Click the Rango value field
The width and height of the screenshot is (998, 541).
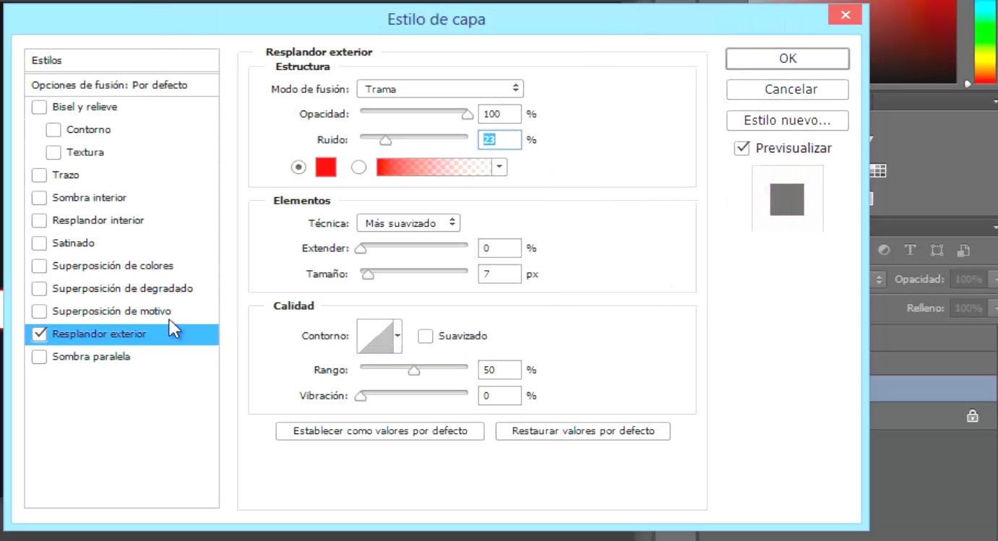pyautogui.click(x=499, y=370)
